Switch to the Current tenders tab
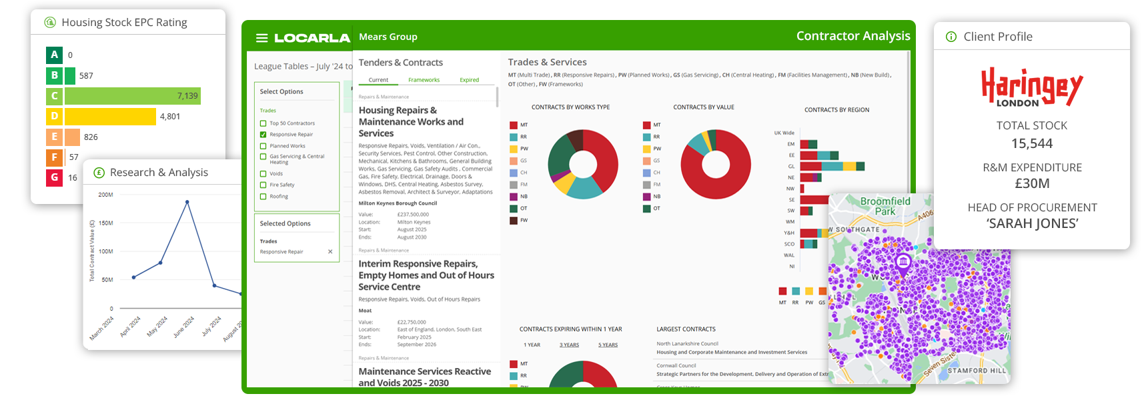 (x=378, y=80)
